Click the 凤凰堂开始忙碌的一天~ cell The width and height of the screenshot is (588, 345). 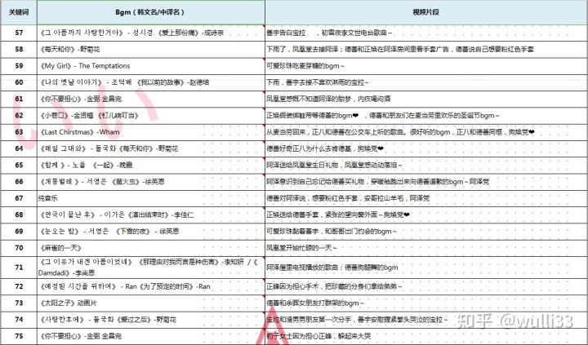point(426,248)
